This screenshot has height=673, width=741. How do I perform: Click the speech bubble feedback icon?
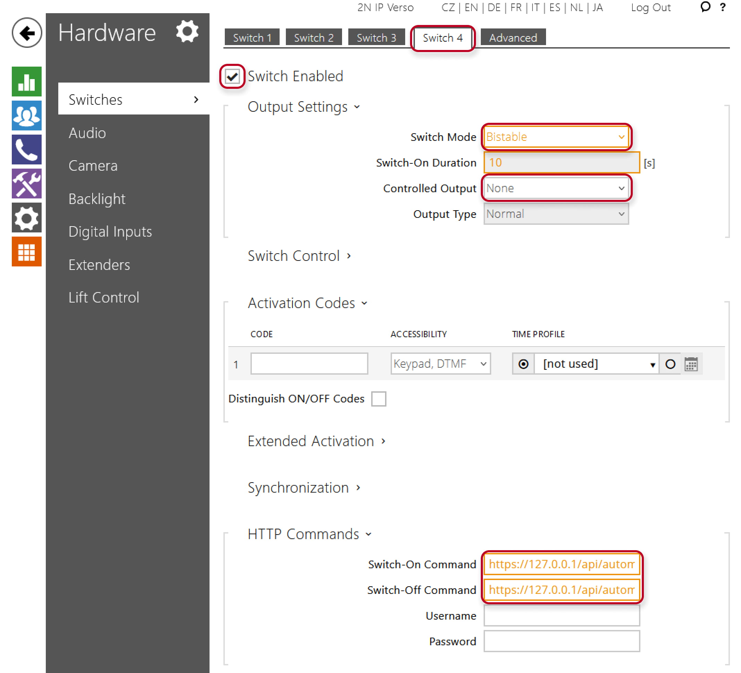[x=705, y=7]
